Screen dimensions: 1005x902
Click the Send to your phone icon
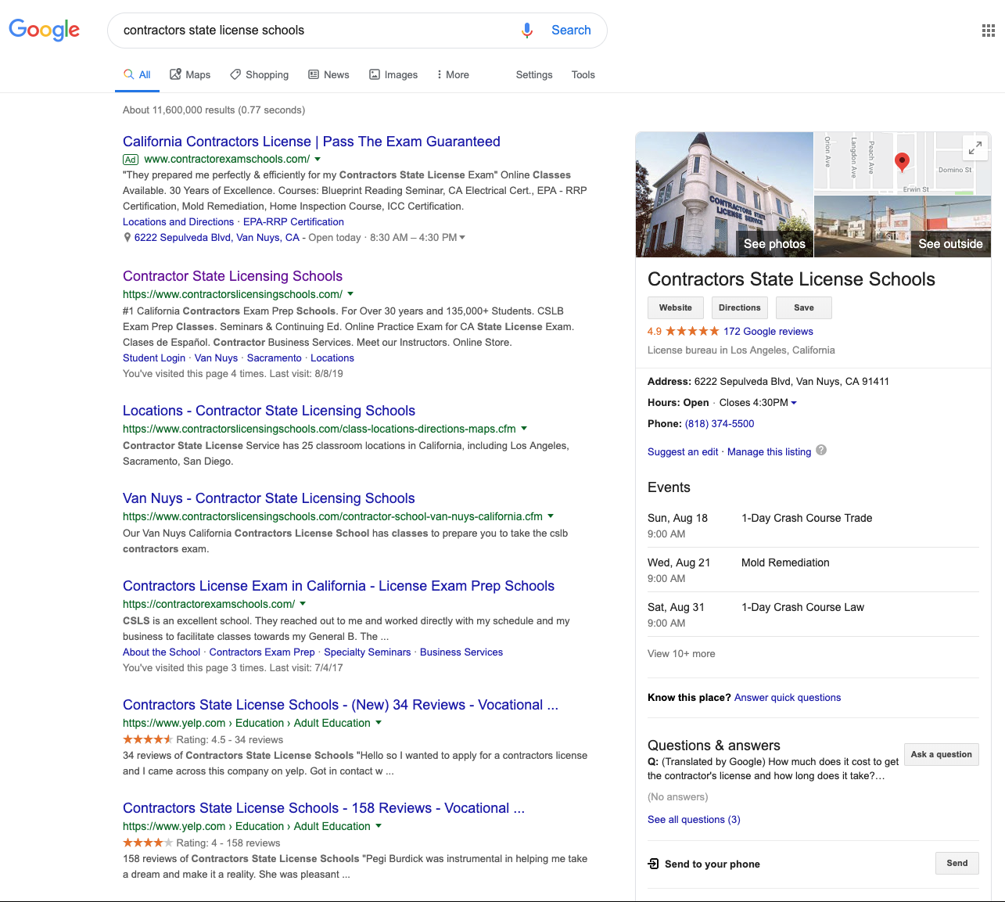(x=654, y=864)
